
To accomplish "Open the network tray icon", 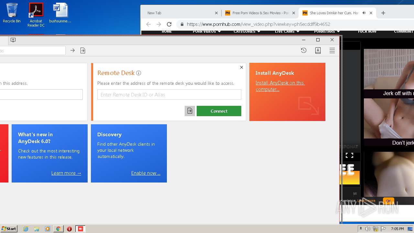I will pos(376,229).
